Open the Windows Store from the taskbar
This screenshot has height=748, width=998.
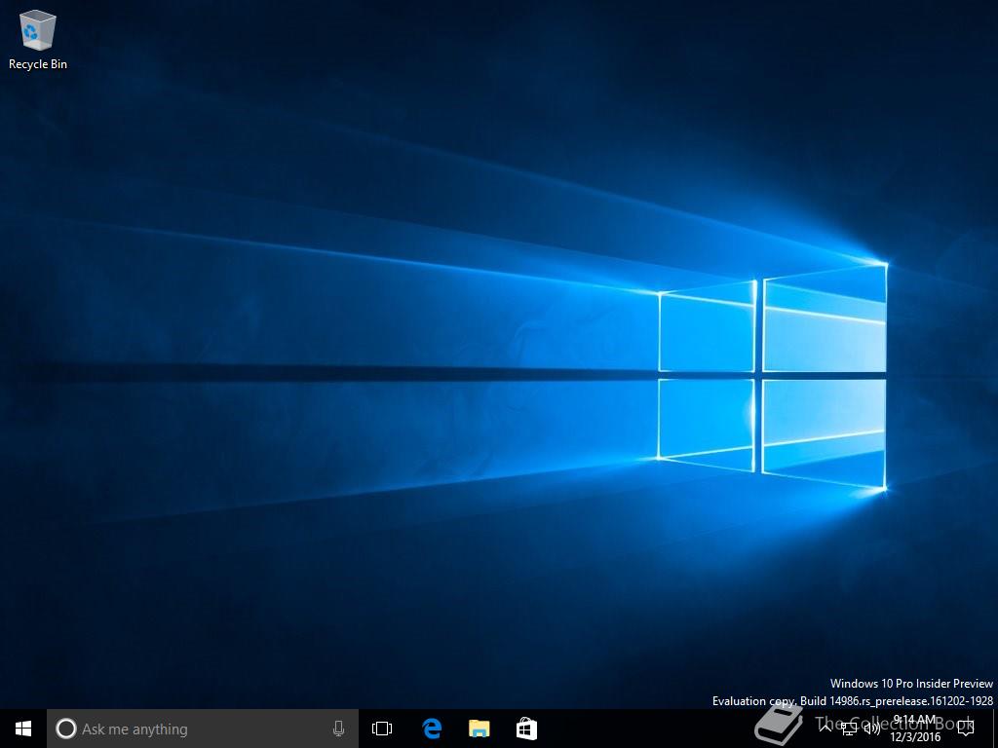coord(526,729)
